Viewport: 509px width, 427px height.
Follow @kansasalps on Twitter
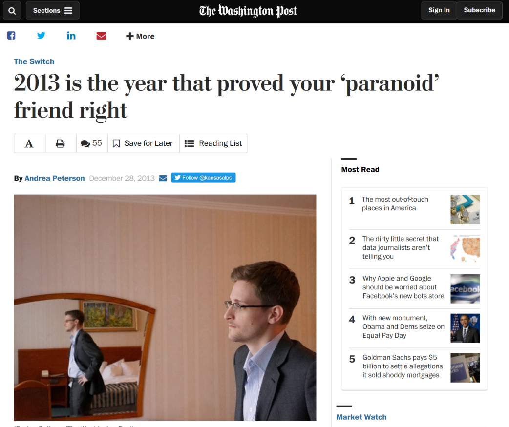coord(203,178)
